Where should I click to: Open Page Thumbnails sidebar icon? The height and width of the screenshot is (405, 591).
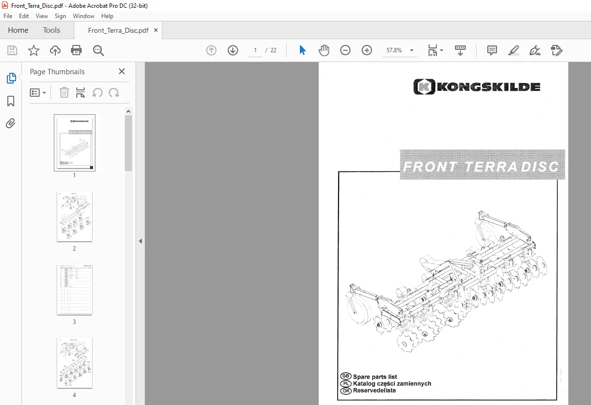(x=11, y=78)
